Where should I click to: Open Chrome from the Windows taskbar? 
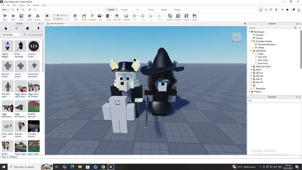[103, 167]
